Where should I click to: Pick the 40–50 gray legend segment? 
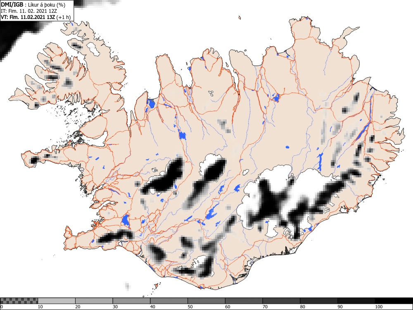tap(169, 301)
